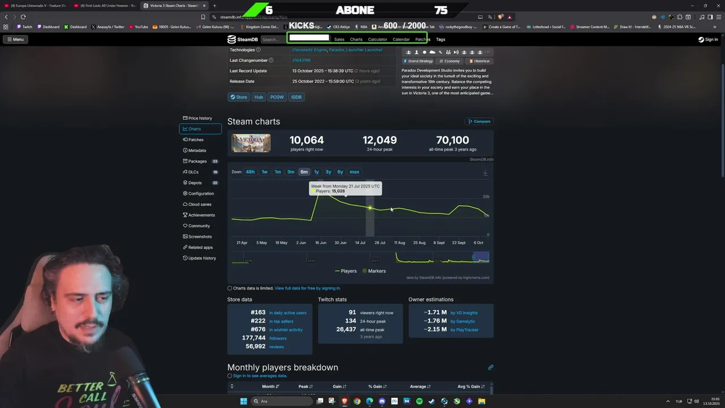
Task: Click the browser reload icon
Action: [23, 17]
